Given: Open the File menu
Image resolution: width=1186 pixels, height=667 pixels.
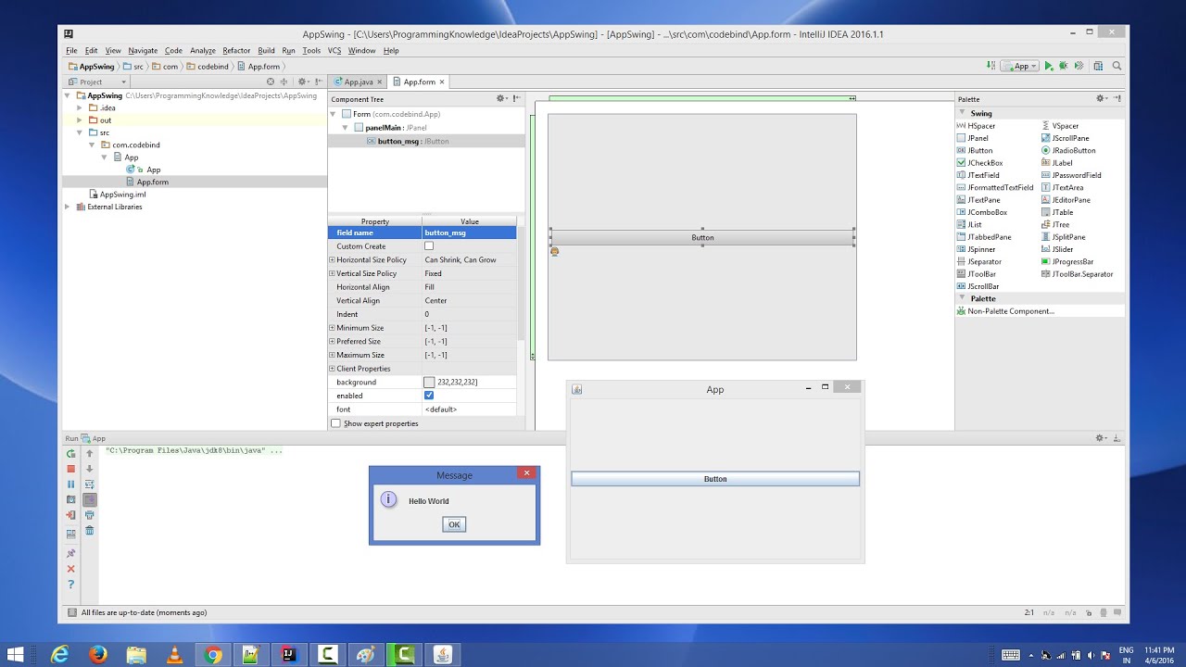Looking at the screenshot, I should click(x=71, y=51).
